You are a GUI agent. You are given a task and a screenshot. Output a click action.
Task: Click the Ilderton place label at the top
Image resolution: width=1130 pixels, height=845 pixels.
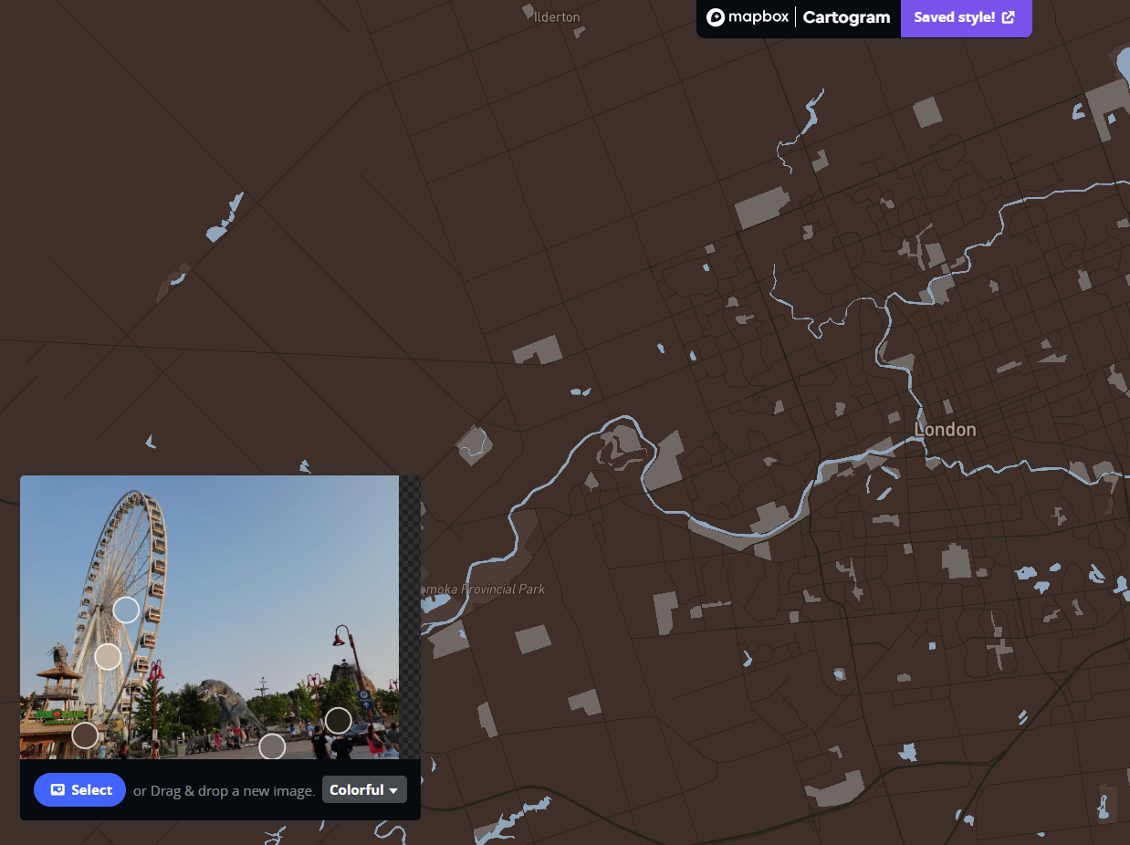(557, 16)
